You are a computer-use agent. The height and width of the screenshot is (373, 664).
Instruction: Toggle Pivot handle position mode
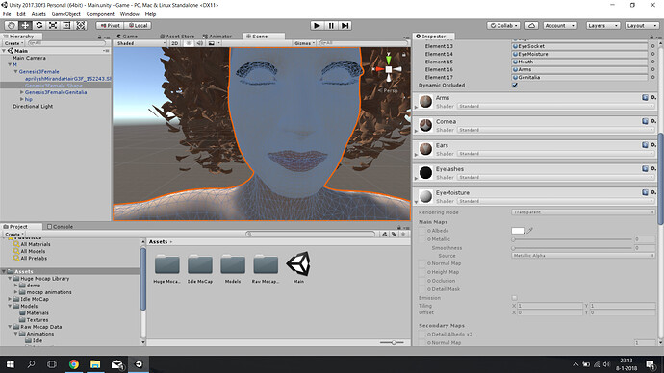coord(110,25)
